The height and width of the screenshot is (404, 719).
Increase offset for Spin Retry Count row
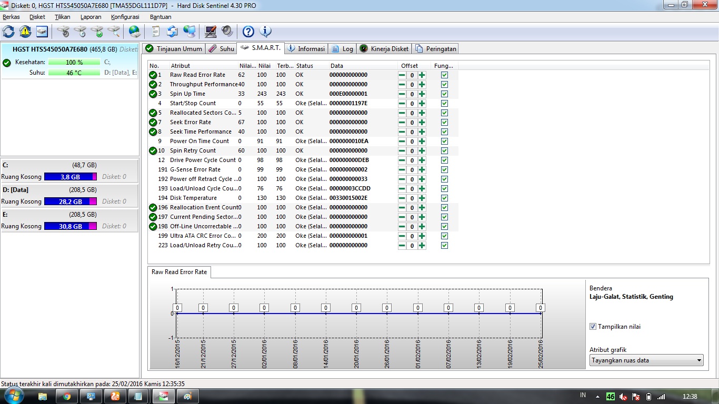click(x=422, y=151)
